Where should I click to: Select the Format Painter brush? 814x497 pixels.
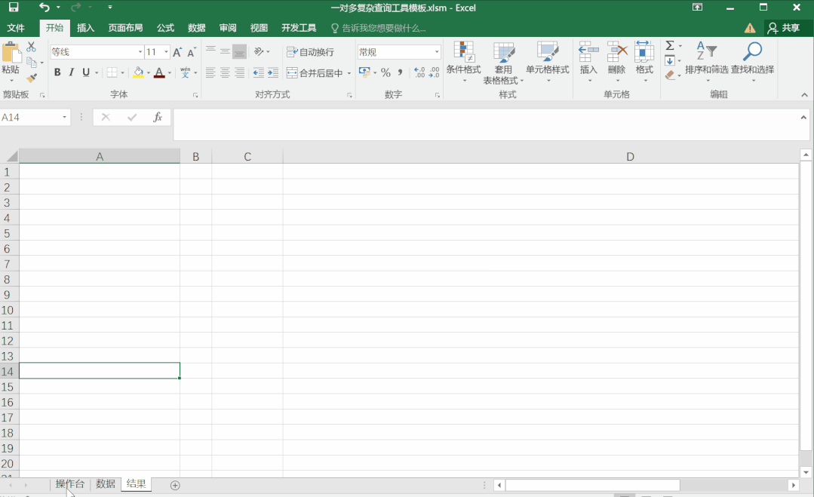click(31, 78)
